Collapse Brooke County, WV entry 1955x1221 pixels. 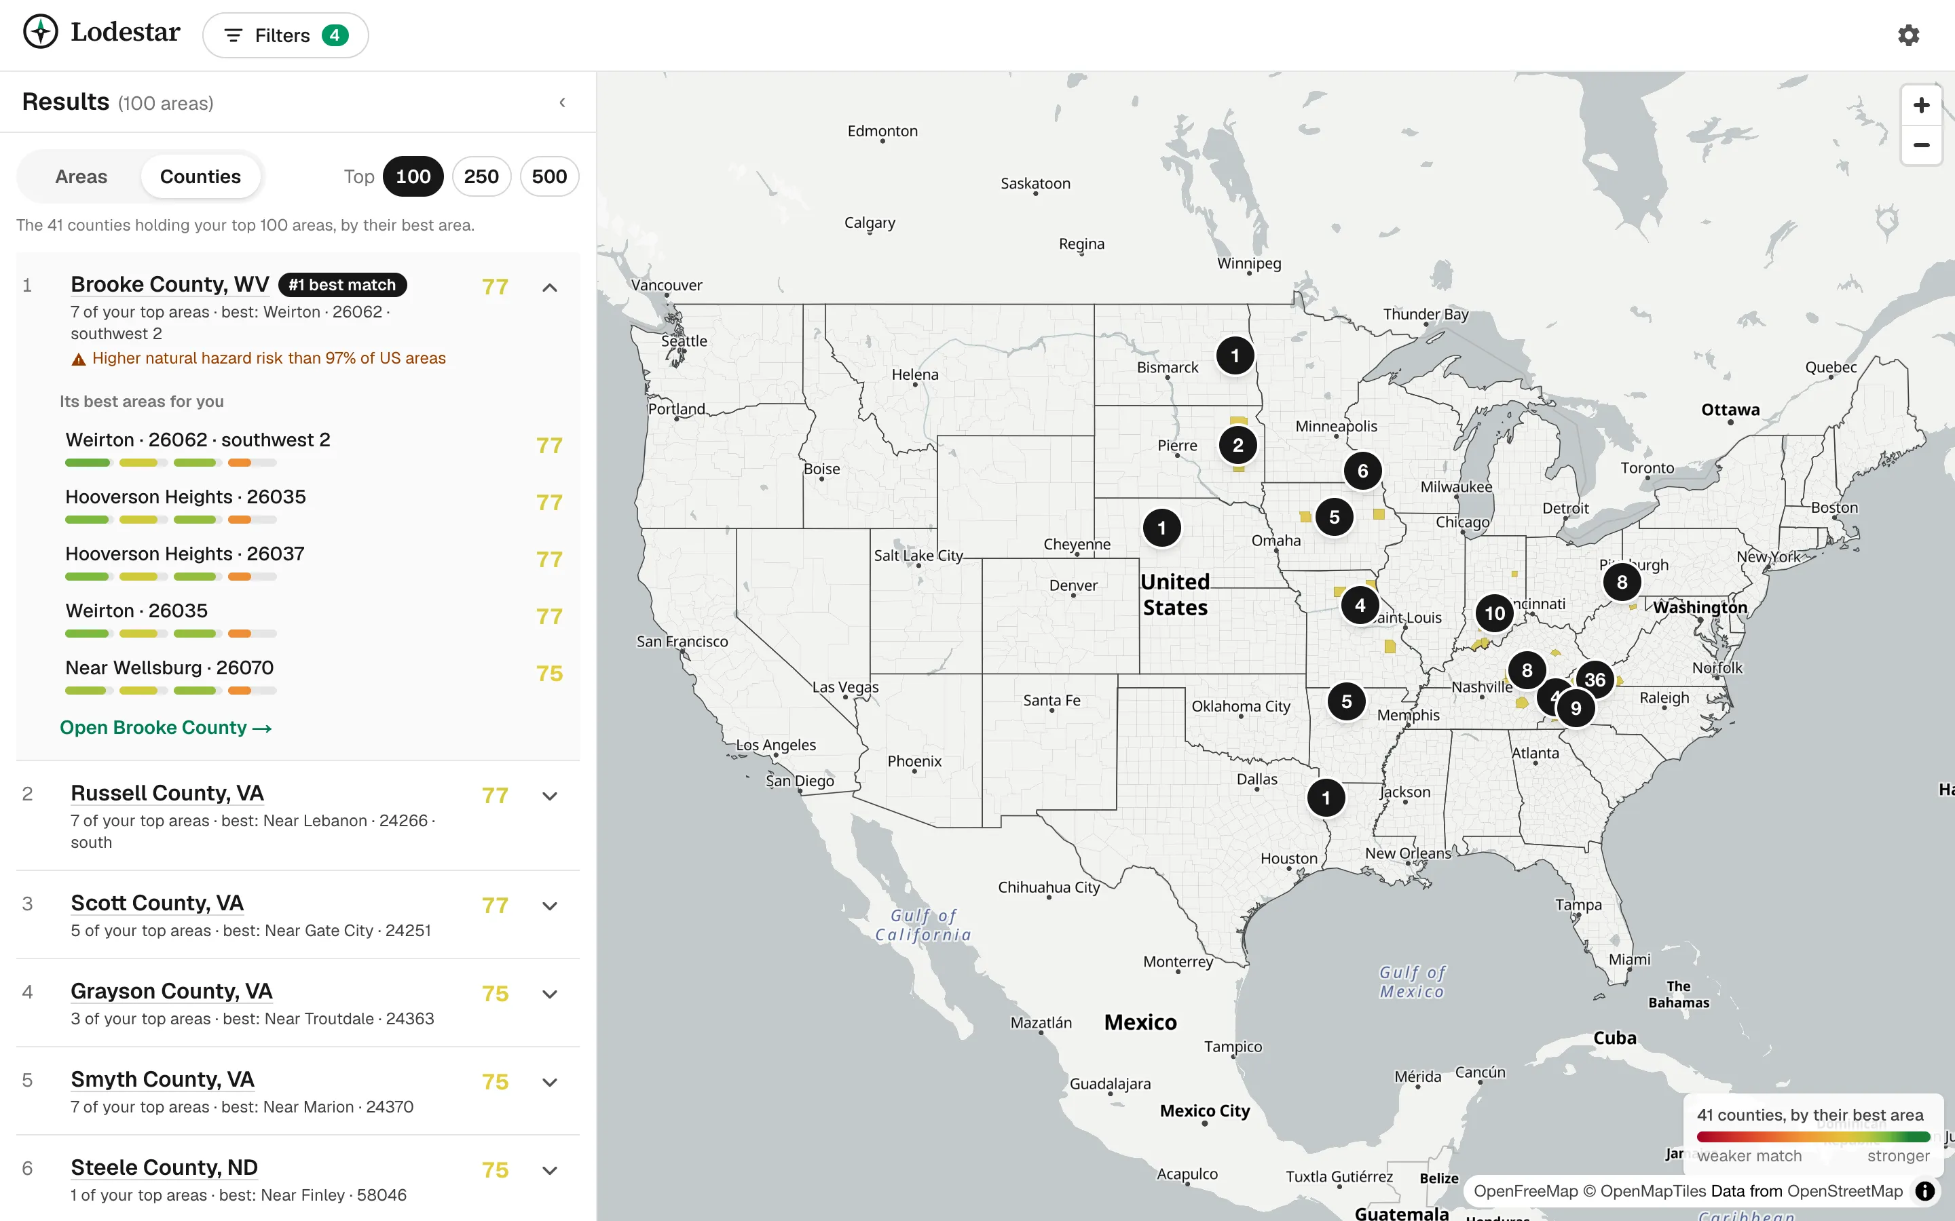(x=549, y=287)
